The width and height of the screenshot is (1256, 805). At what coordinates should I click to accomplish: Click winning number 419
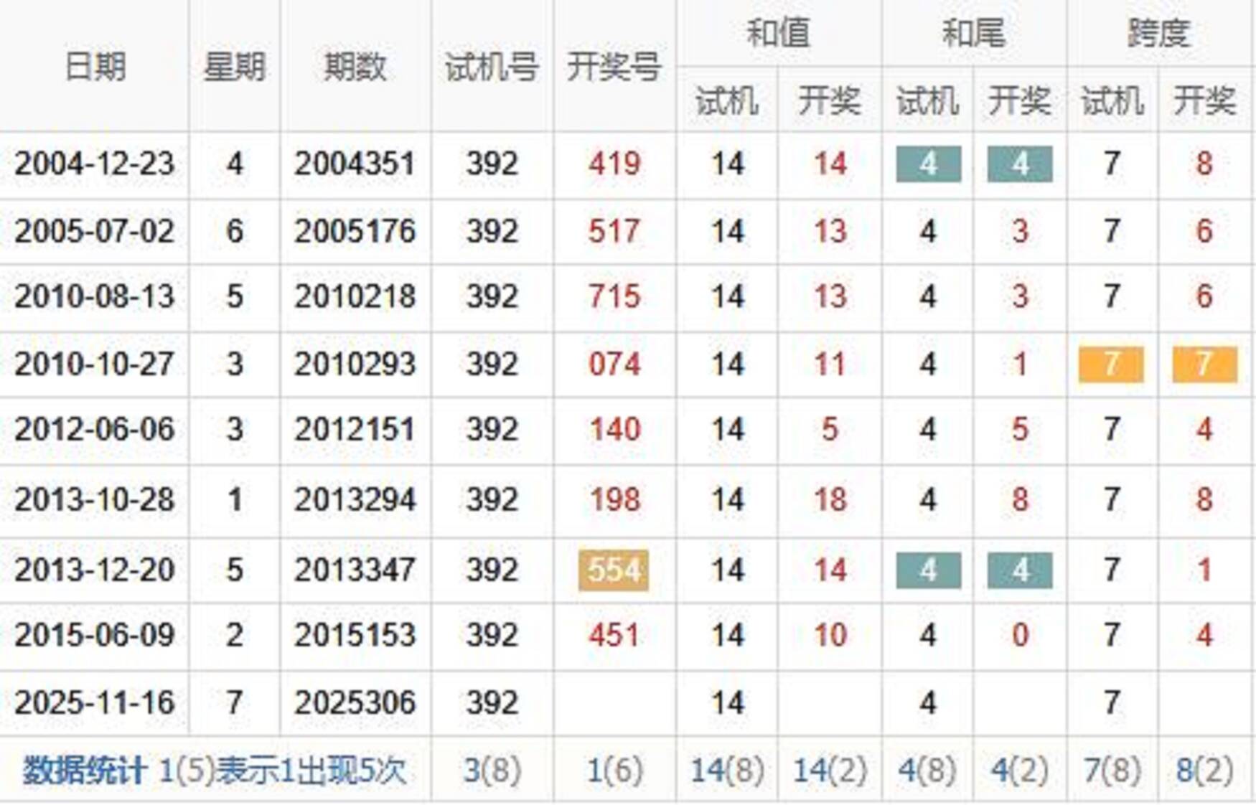click(614, 164)
